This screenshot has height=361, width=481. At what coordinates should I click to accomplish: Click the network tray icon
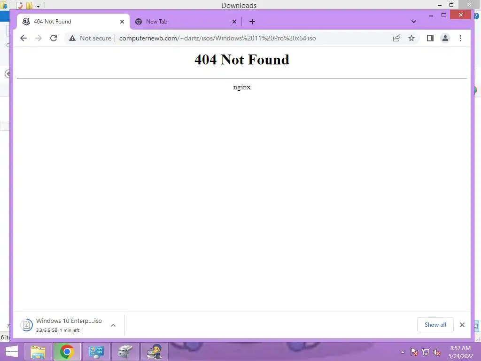point(426,352)
